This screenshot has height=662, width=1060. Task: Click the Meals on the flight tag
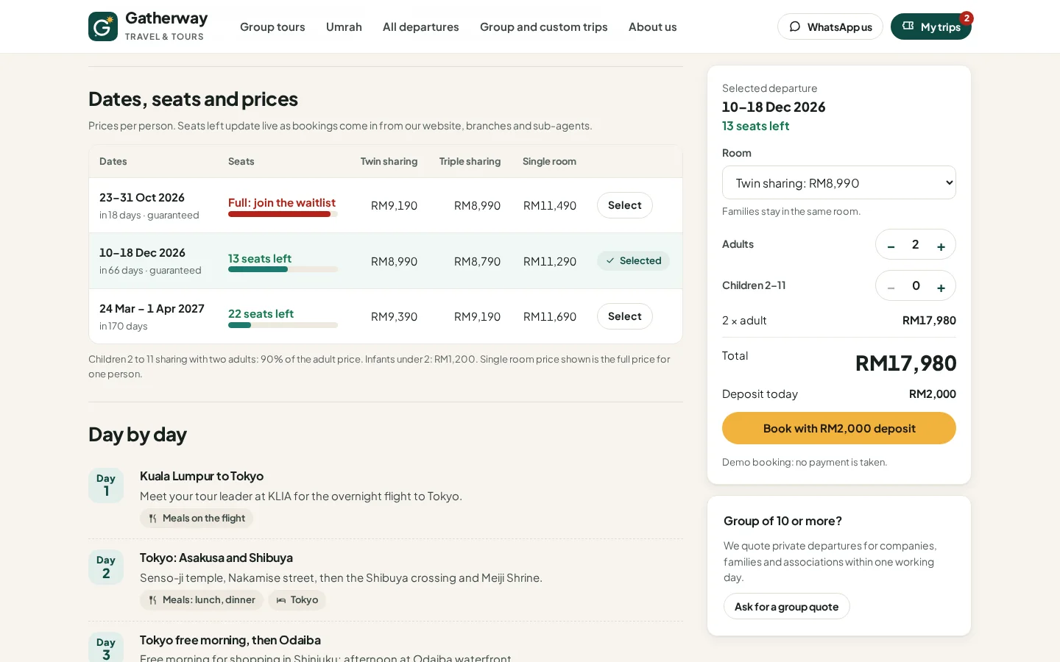coord(197,518)
